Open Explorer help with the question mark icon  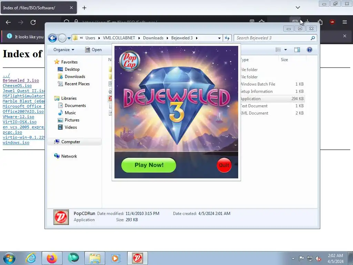(310, 50)
